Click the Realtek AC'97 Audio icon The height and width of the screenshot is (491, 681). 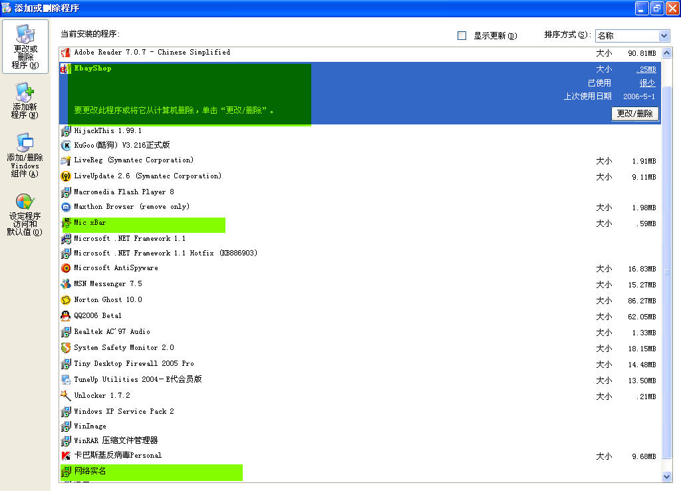(x=66, y=332)
